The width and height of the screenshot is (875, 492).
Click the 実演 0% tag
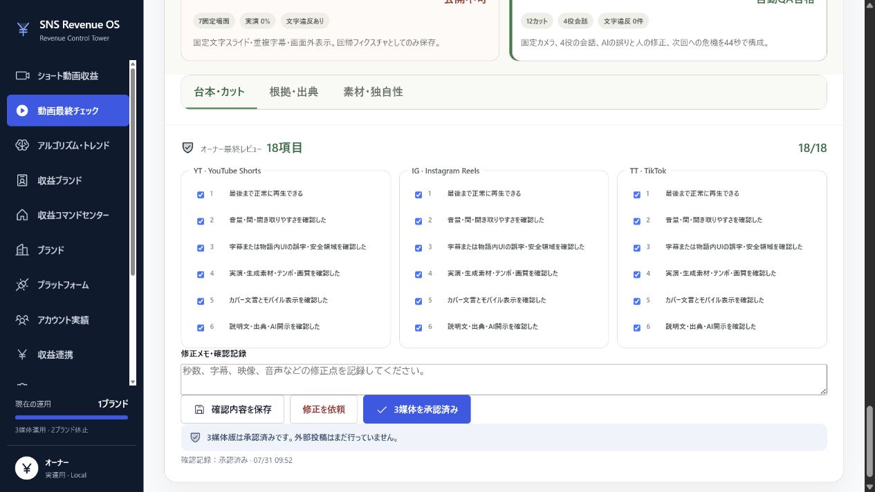pyautogui.click(x=257, y=21)
